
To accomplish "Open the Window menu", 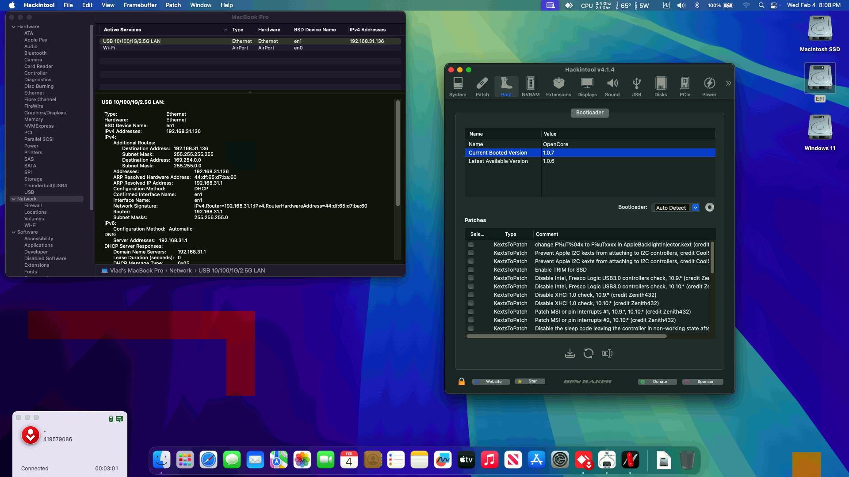I will 201,5.
